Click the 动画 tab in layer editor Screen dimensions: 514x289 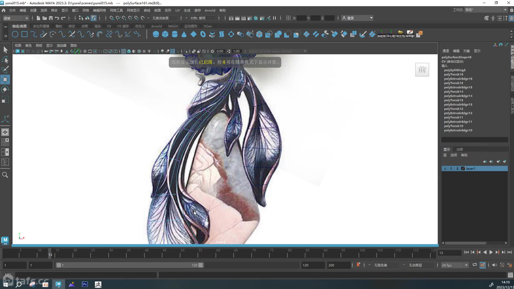pyautogui.click(x=460, y=149)
